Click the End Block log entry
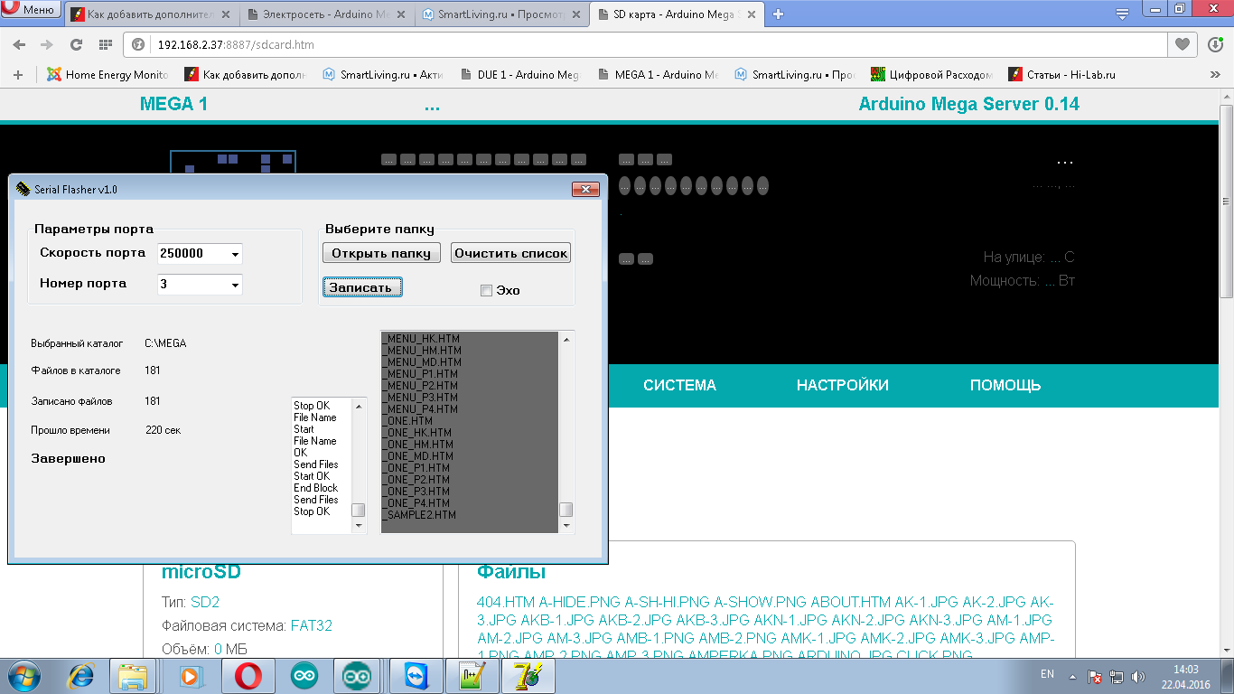The image size is (1234, 694). click(x=315, y=488)
